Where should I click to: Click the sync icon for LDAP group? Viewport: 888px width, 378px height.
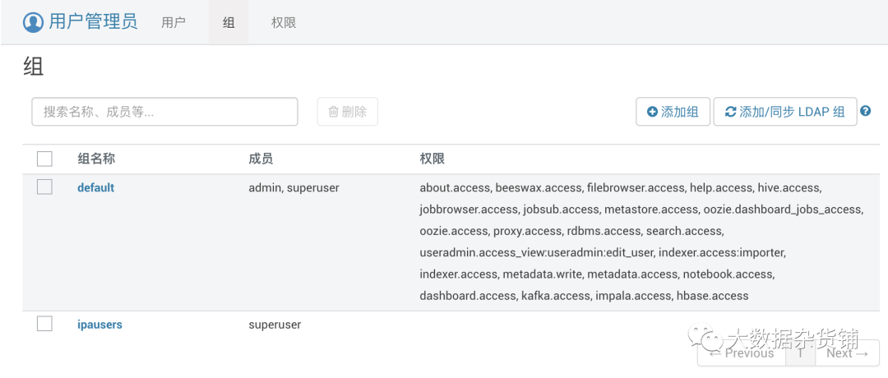pos(731,112)
